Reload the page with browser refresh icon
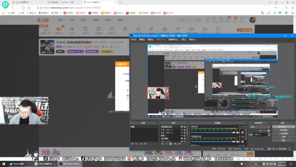The width and height of the screenshot is (296, 167). click(23, 8)
